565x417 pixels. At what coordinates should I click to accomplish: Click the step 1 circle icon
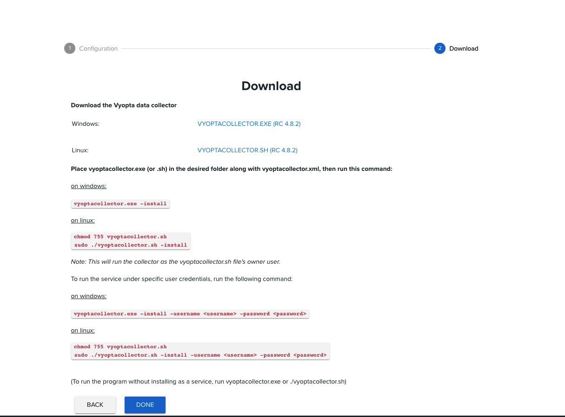pyautogui.click(x=70, y=48)
